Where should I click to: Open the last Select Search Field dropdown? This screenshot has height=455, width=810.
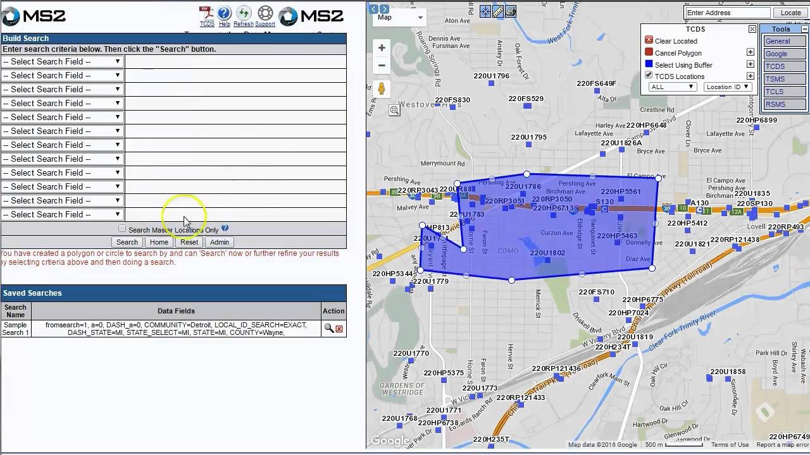[62, 214]
